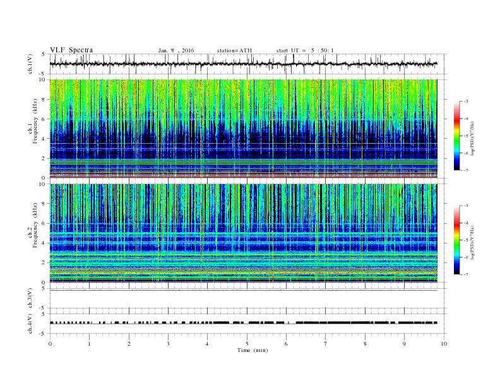
Task: Click the ch.1 spectrogram "8" kHz tick label
Action: (44, 100)
